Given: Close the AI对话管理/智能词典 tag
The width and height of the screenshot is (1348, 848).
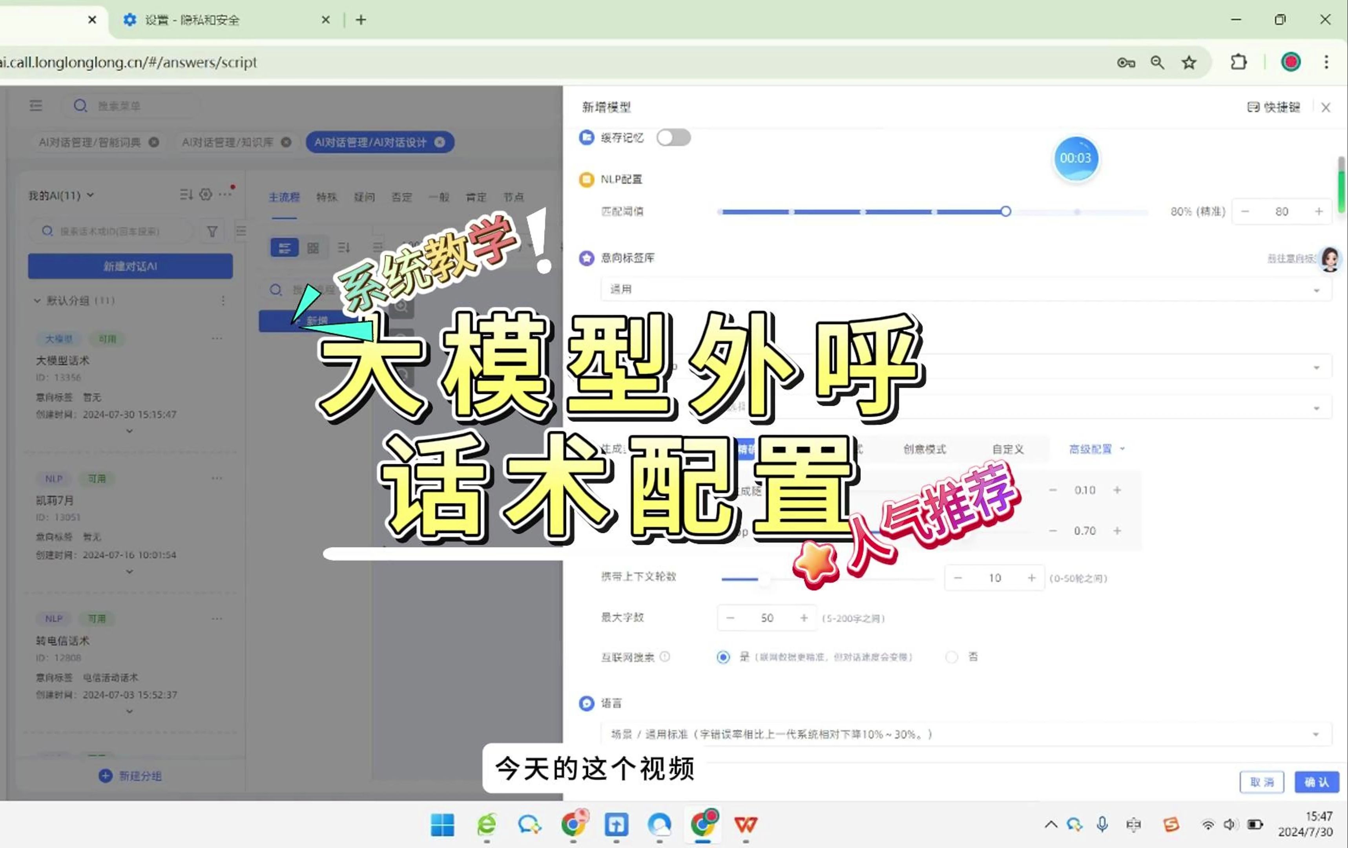Looking at the screenshot, I should coord(154,142).
